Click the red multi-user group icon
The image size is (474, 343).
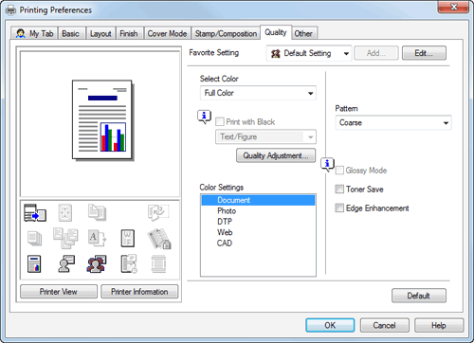click(97, 264)
